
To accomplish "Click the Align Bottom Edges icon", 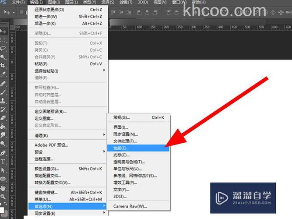I will pyautogui.click(x=129, y=13).
